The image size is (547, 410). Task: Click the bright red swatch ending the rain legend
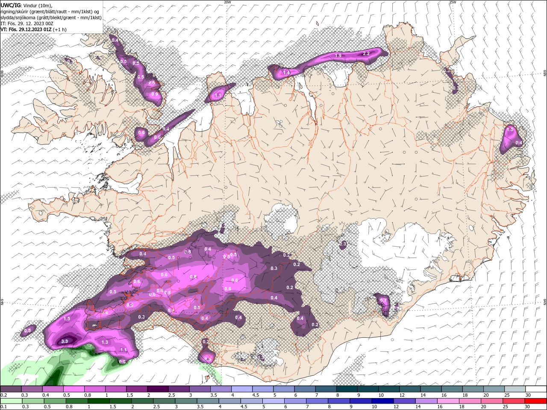click(536, 401)
